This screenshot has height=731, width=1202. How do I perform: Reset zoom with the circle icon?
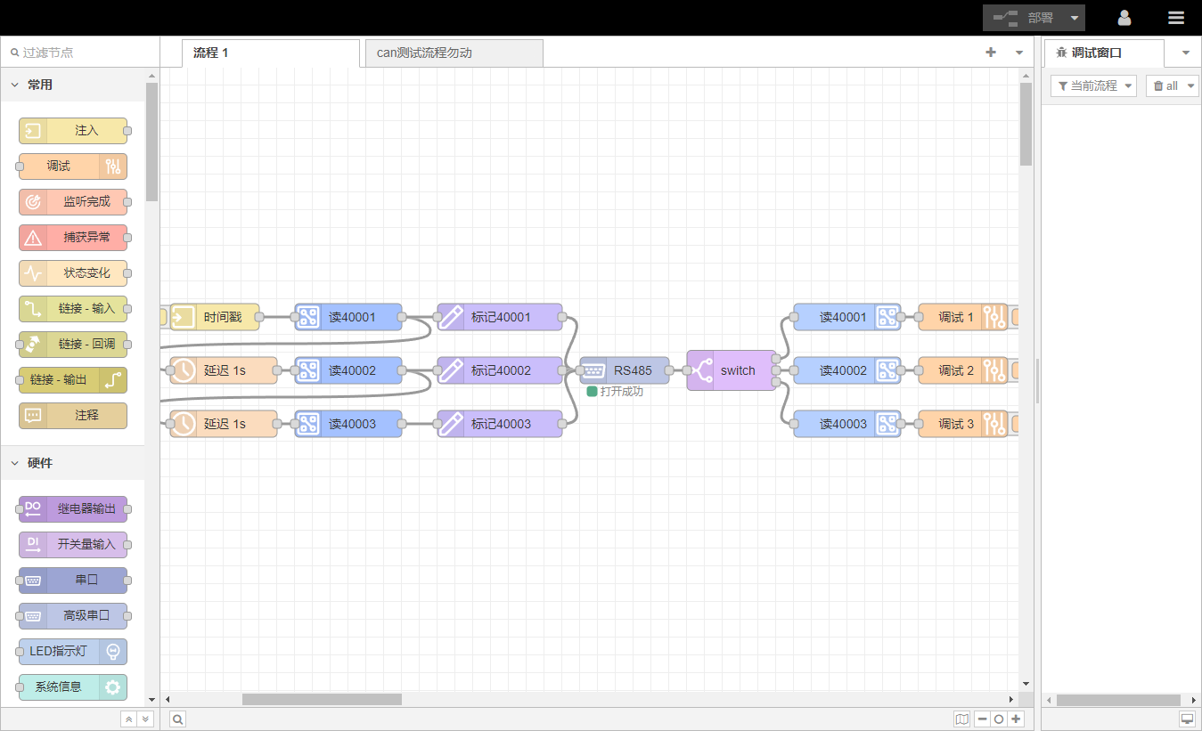[x=999, y=719]
